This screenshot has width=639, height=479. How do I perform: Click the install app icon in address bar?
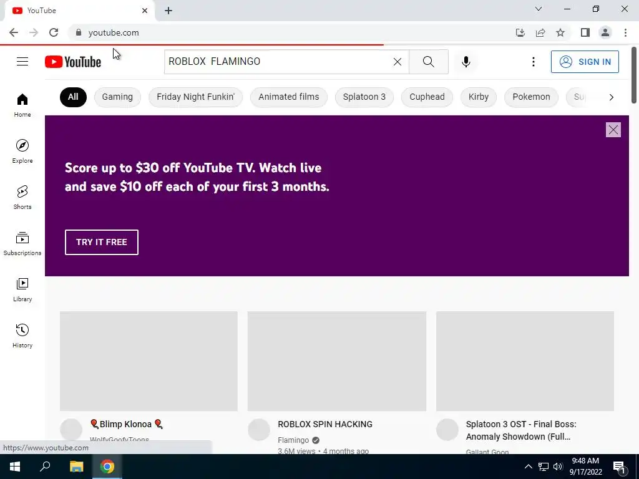coord(520,32)
